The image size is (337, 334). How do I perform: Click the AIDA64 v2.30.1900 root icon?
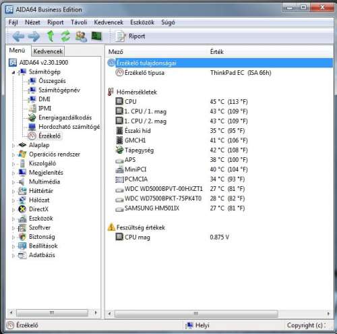13,62
